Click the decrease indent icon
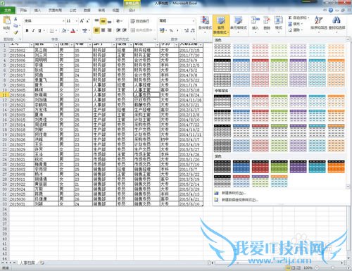352x271 pixels. coord(118,30)
